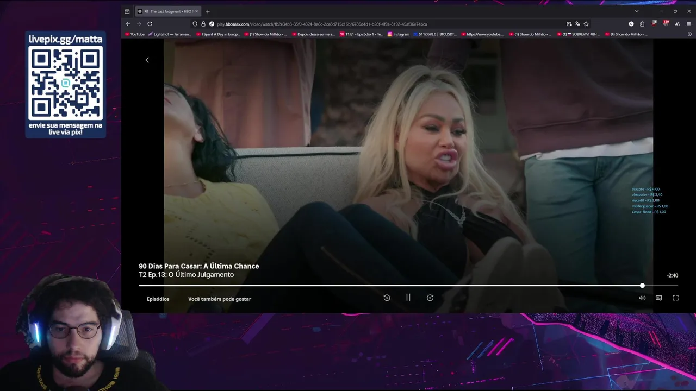Expand the list all tabs chevron
The width and height of the screenshot is (696, 391).
pyautogui.click(x=637, y=11)
